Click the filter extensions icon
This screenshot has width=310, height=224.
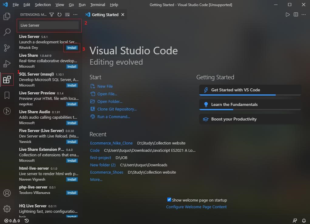coord(52,15)
